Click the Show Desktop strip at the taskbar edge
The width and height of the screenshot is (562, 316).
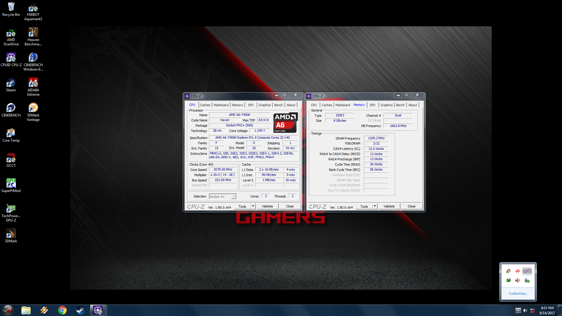click(560, 310)
